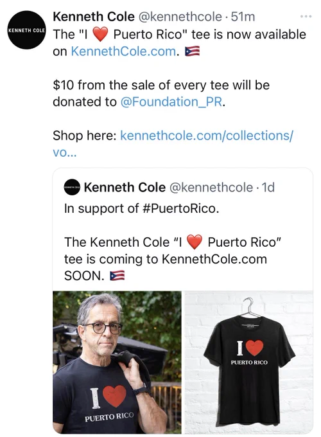Open the @Foundation_PR mention
The width and height of the screenshot is (321, 437).
pyautogui.click(x=171, y=102)
